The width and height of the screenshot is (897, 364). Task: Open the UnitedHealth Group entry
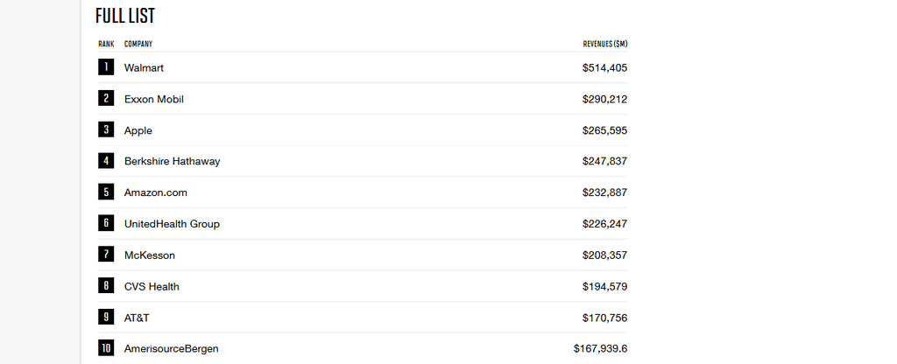(x=172, y=224)
